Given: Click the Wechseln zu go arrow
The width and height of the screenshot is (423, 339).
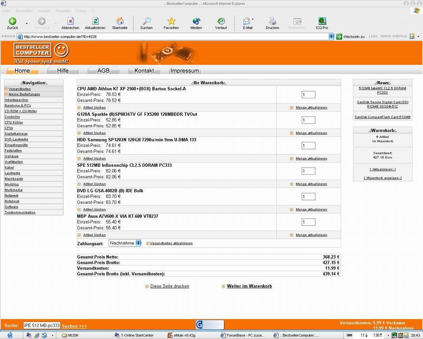Looking at the screenshot, I should pos(339,36).
